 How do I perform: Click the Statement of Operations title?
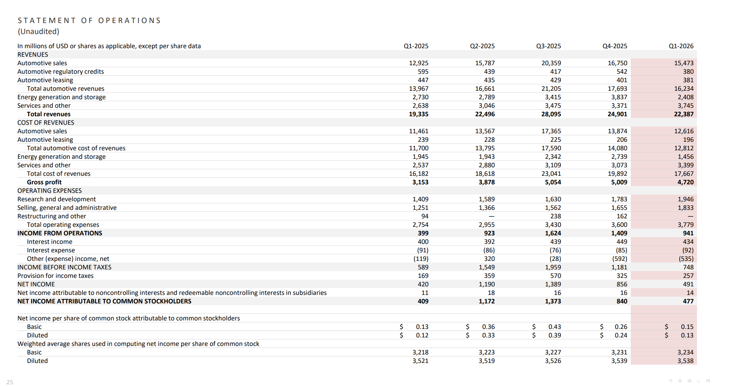89,21
